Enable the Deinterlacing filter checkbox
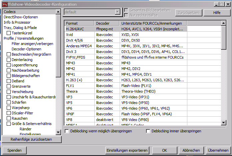Screen dimensions: 232x156 pos(9,60)
